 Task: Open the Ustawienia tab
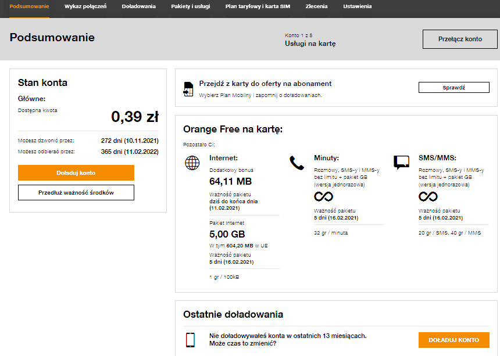358,6
